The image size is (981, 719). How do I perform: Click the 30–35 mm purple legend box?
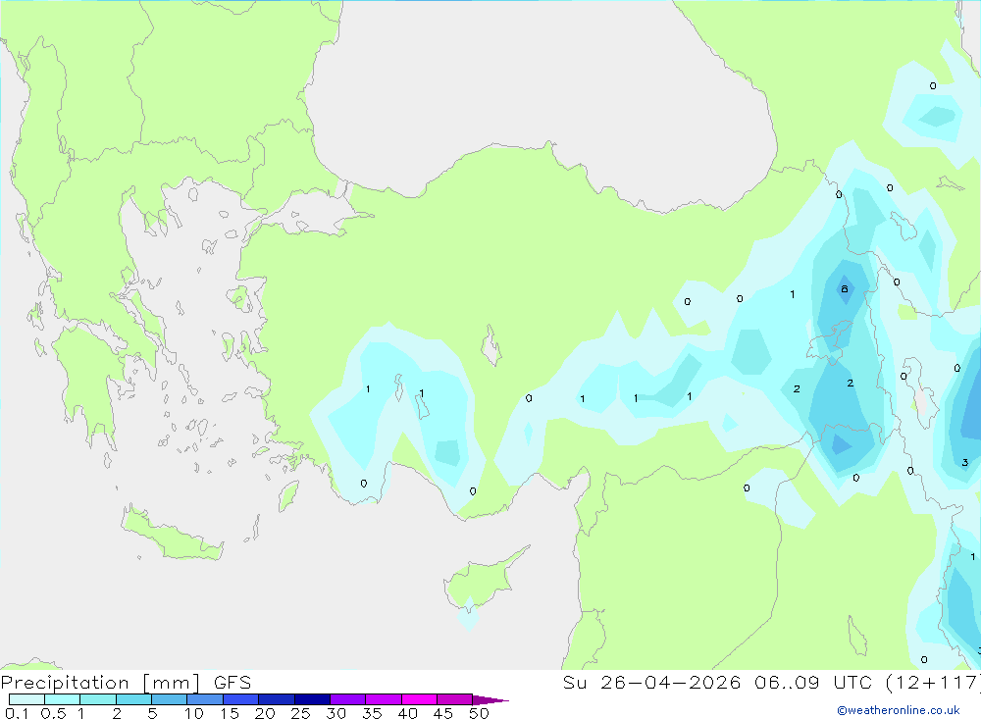348,699
